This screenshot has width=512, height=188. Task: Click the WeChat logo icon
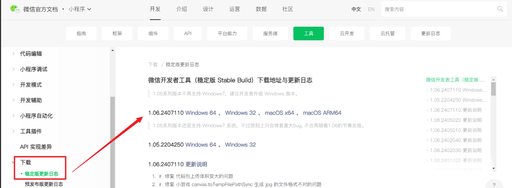coord(15,9)
